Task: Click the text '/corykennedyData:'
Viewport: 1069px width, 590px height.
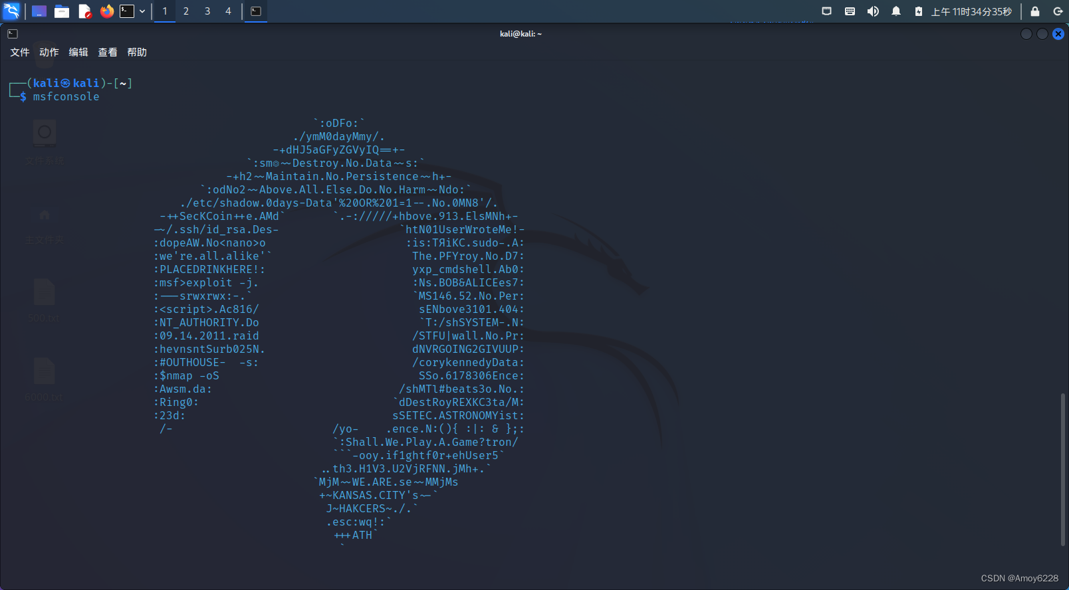Action: point(469,363)
